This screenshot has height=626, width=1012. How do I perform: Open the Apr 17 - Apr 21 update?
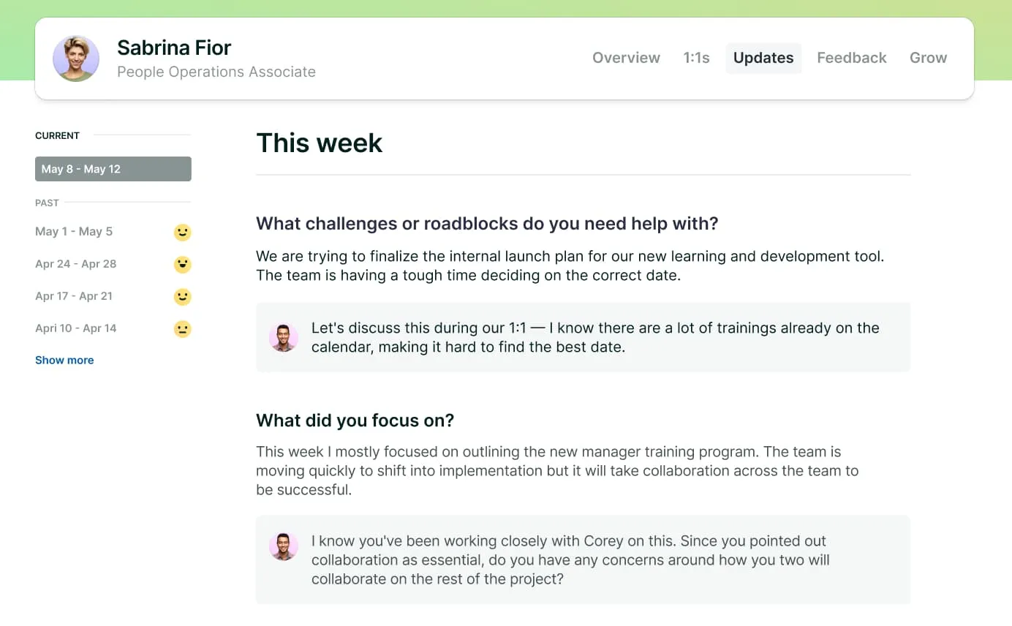coord(74,296)
